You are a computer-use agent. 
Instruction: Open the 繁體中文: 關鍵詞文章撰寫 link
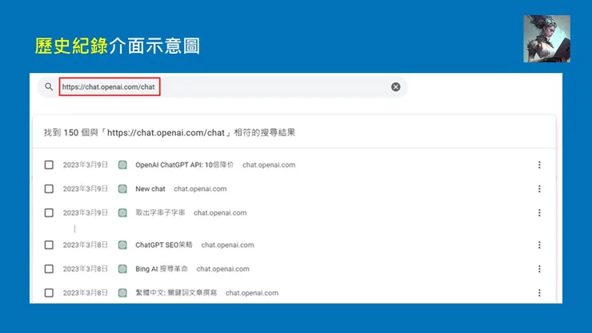176,293
